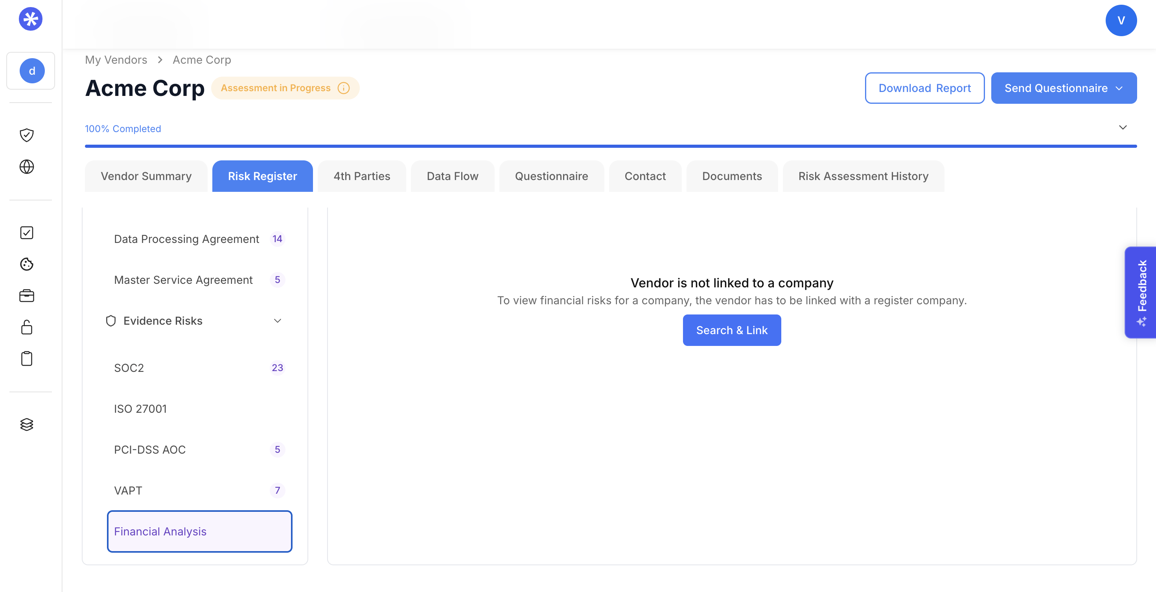Open the clipboard icon in sidebar
Screen dimensions: 1156x592
tap(26, 359)
